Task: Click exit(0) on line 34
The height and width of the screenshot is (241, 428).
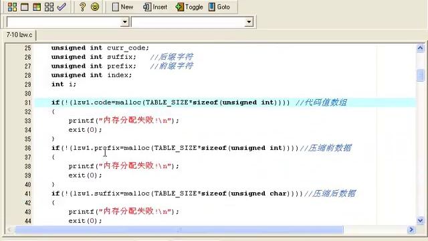Action: pyautogui.click(x=85, y=130)
